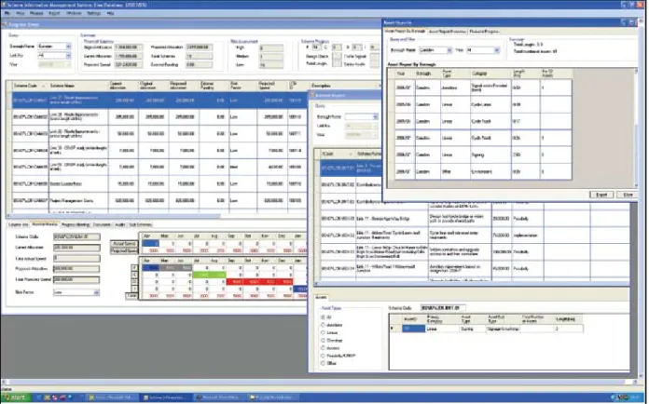
Task: Open Link No dropdown in Progress Sheet window
Action: coord(69,55)
